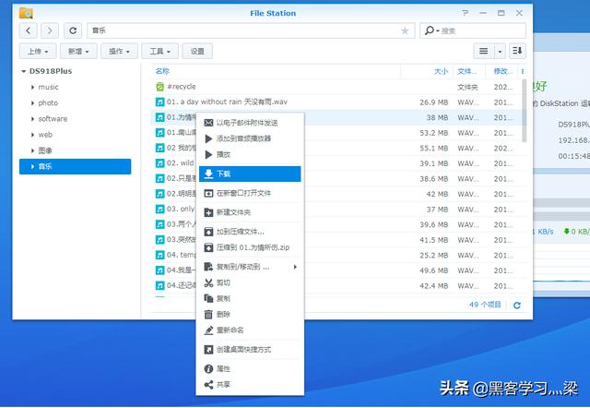Click the 26.9 MB size cell

(x=434, y=102)
